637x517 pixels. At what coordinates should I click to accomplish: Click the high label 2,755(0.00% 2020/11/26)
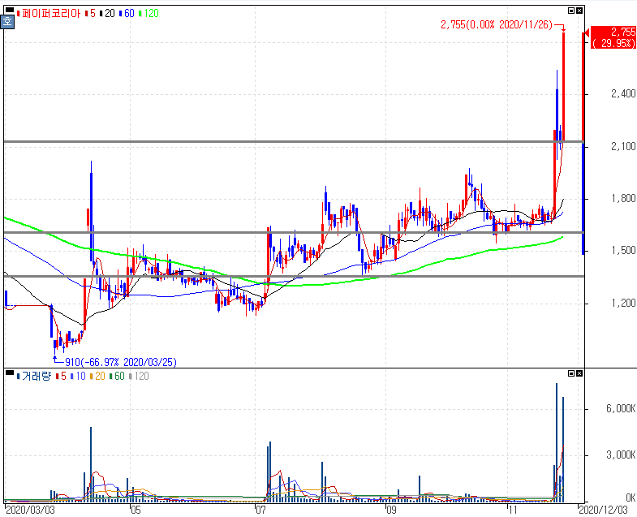coord(497,25)
